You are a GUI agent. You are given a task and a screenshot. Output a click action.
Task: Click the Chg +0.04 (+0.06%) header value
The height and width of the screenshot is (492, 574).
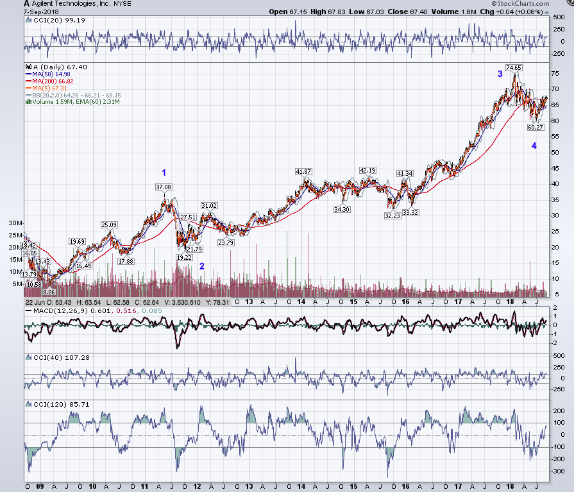(x=511, y=12)
